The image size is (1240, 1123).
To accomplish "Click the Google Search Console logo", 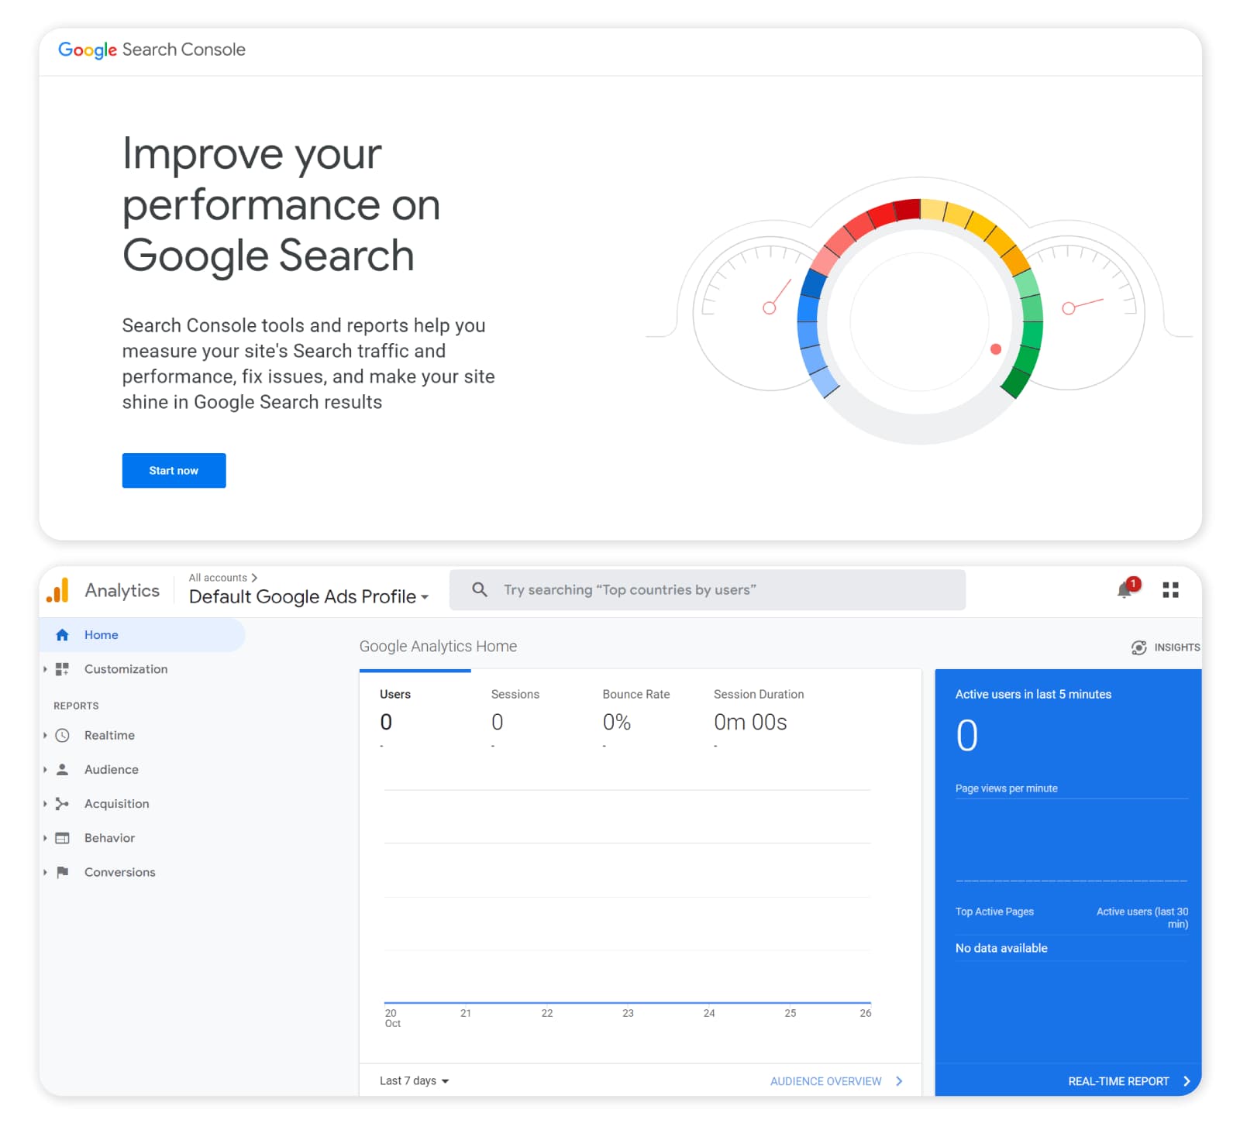I will 152,50.
